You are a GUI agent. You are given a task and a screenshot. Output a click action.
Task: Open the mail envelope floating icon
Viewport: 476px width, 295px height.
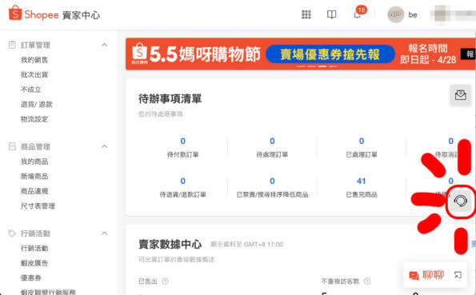461,95
